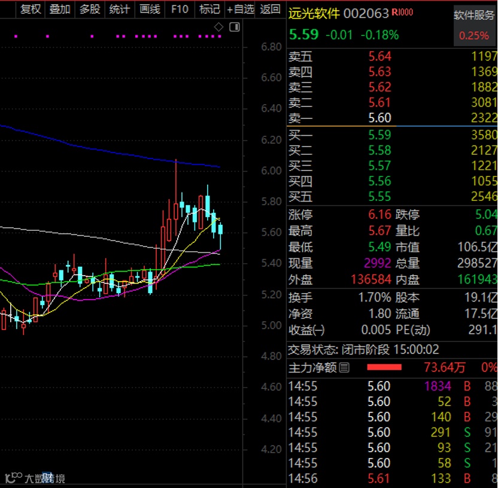Click the current price 5.59 header
Viewport: 498px width, 488px height.
(x=303, y=34)
